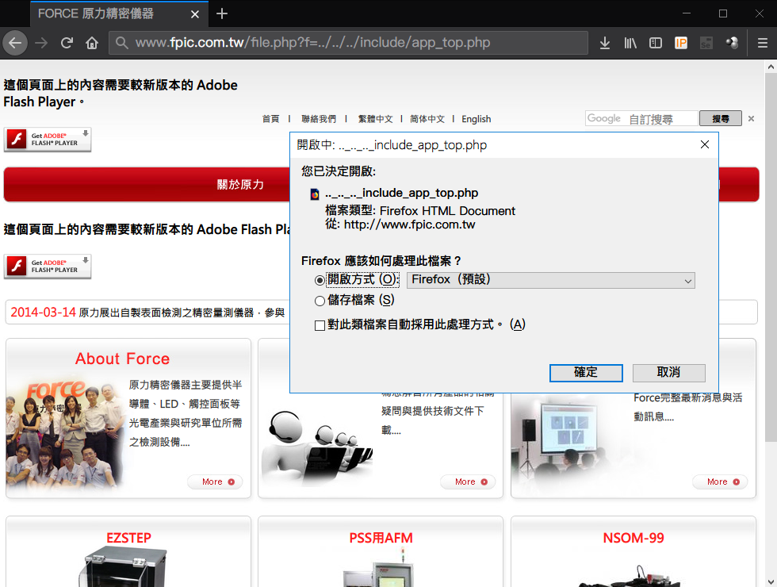Click the file icon beside include_app_top.php
The width and height of the screenshot is (777, 587).
tap(315, 194)
